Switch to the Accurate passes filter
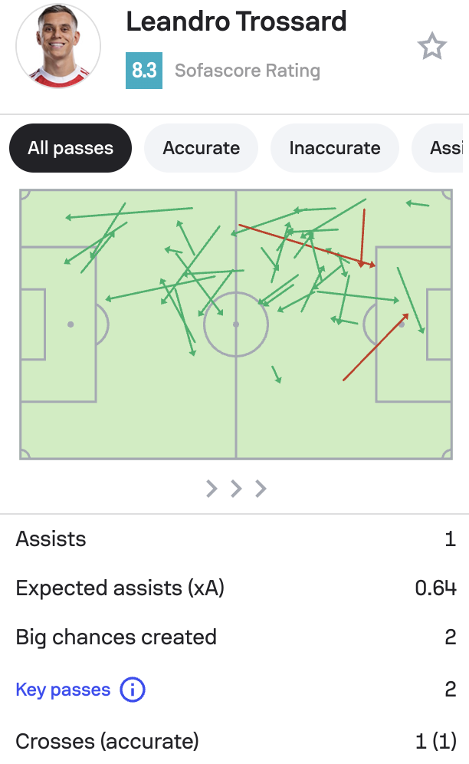Screen dimensions: 469x764 pyautogui.click(x=201, y=147)
